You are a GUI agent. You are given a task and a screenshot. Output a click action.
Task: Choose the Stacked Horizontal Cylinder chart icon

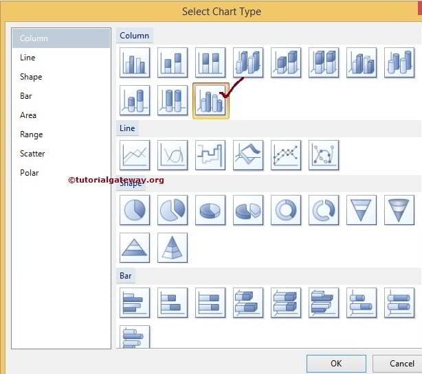(362, 303)
